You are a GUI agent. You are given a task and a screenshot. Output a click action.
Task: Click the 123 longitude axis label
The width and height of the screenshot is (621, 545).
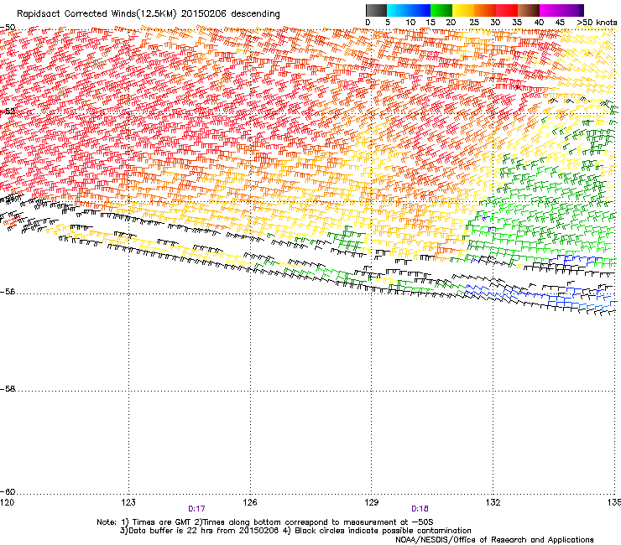pyautogui.click(x=128, y=502)
